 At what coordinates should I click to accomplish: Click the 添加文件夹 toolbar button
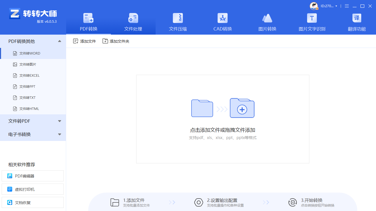coord(116,41)
